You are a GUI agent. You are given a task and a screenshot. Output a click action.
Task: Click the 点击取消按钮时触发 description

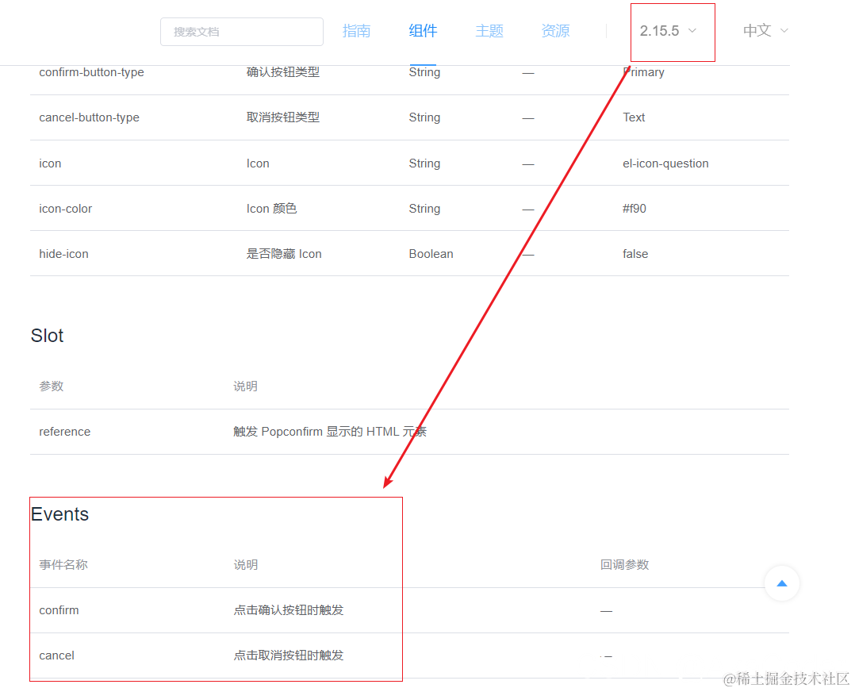(289, 655)
